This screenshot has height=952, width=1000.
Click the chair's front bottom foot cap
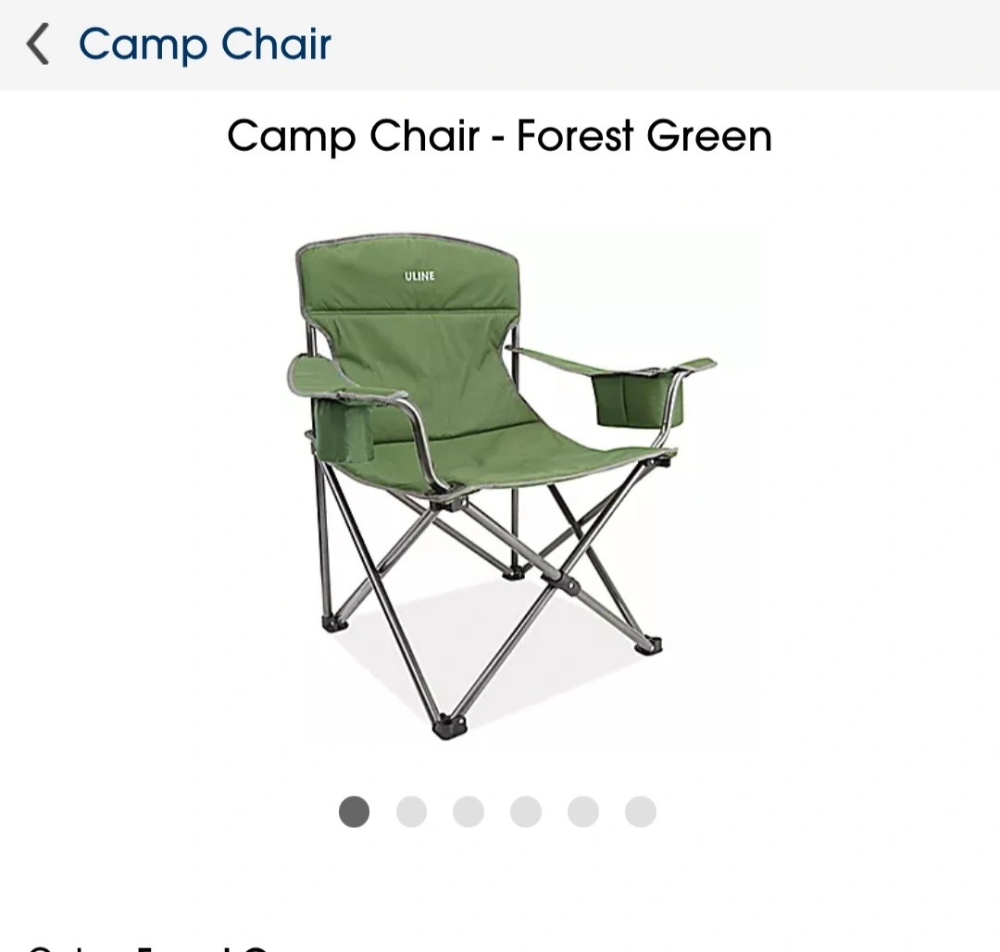click(450, 727)
